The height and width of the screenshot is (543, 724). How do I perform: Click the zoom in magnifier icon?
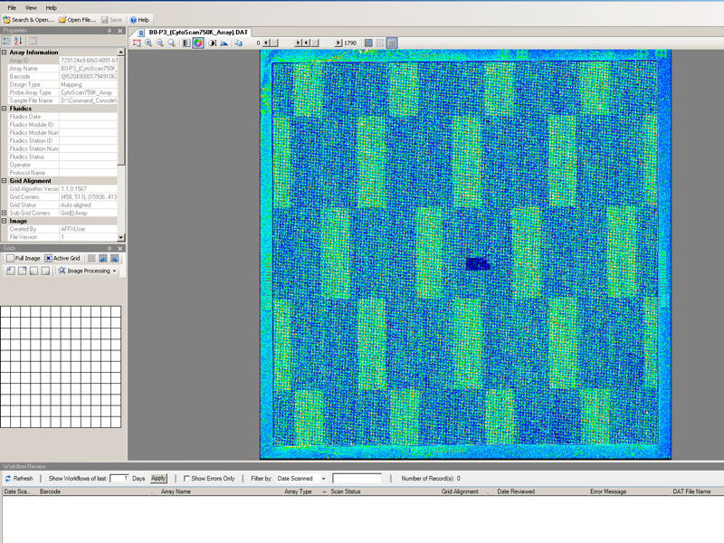pos(148,43)
